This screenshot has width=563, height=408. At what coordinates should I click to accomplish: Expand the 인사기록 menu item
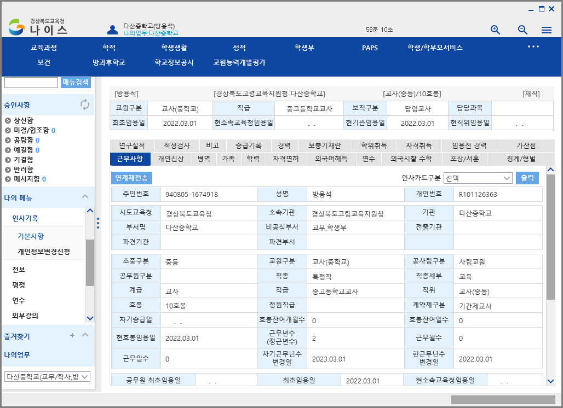click(25, 218)
